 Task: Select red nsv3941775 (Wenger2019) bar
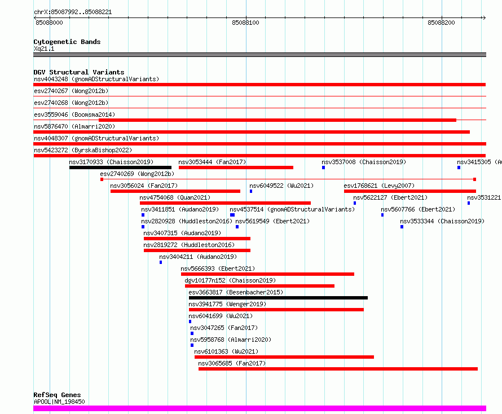[276, 310]
